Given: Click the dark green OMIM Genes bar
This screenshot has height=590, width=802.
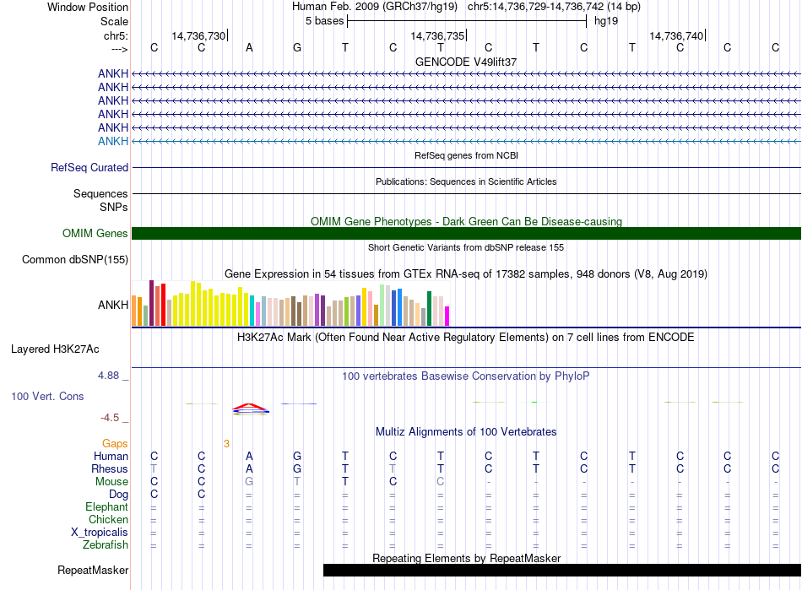Looking at the screenshot, I should pos(466,234).
